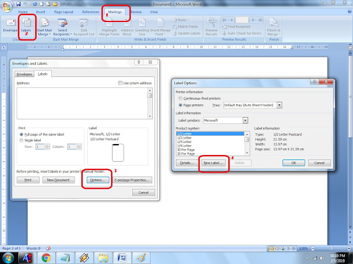The width and height of the screenshot is (353, 264).
Task: Click OK in Label Options dialog
Action: (293, 163)
